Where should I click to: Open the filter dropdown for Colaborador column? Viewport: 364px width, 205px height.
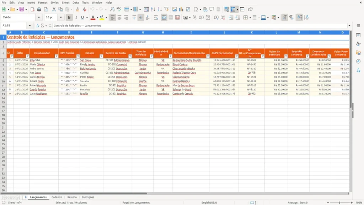tap(57, 56)
